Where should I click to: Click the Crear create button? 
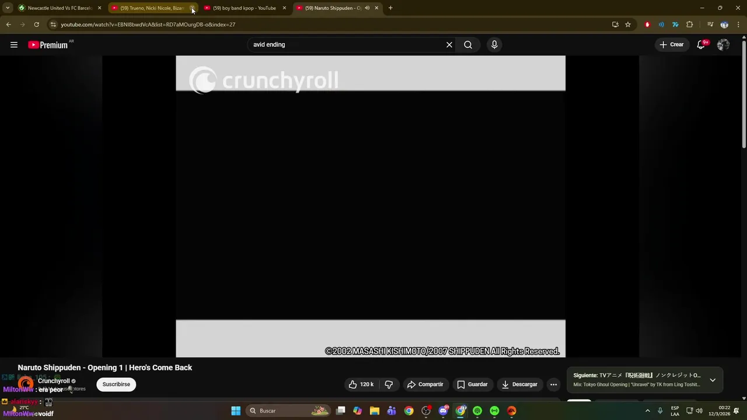point(671,44)
